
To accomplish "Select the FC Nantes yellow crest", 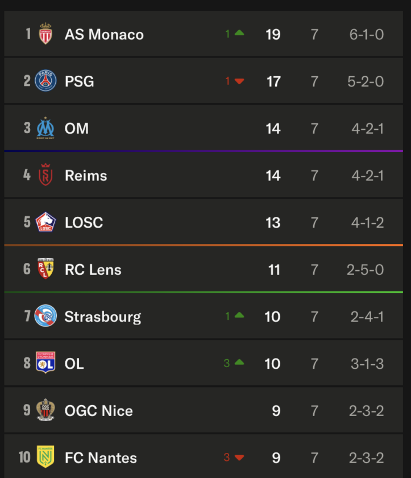I will [x=45, y=456].
